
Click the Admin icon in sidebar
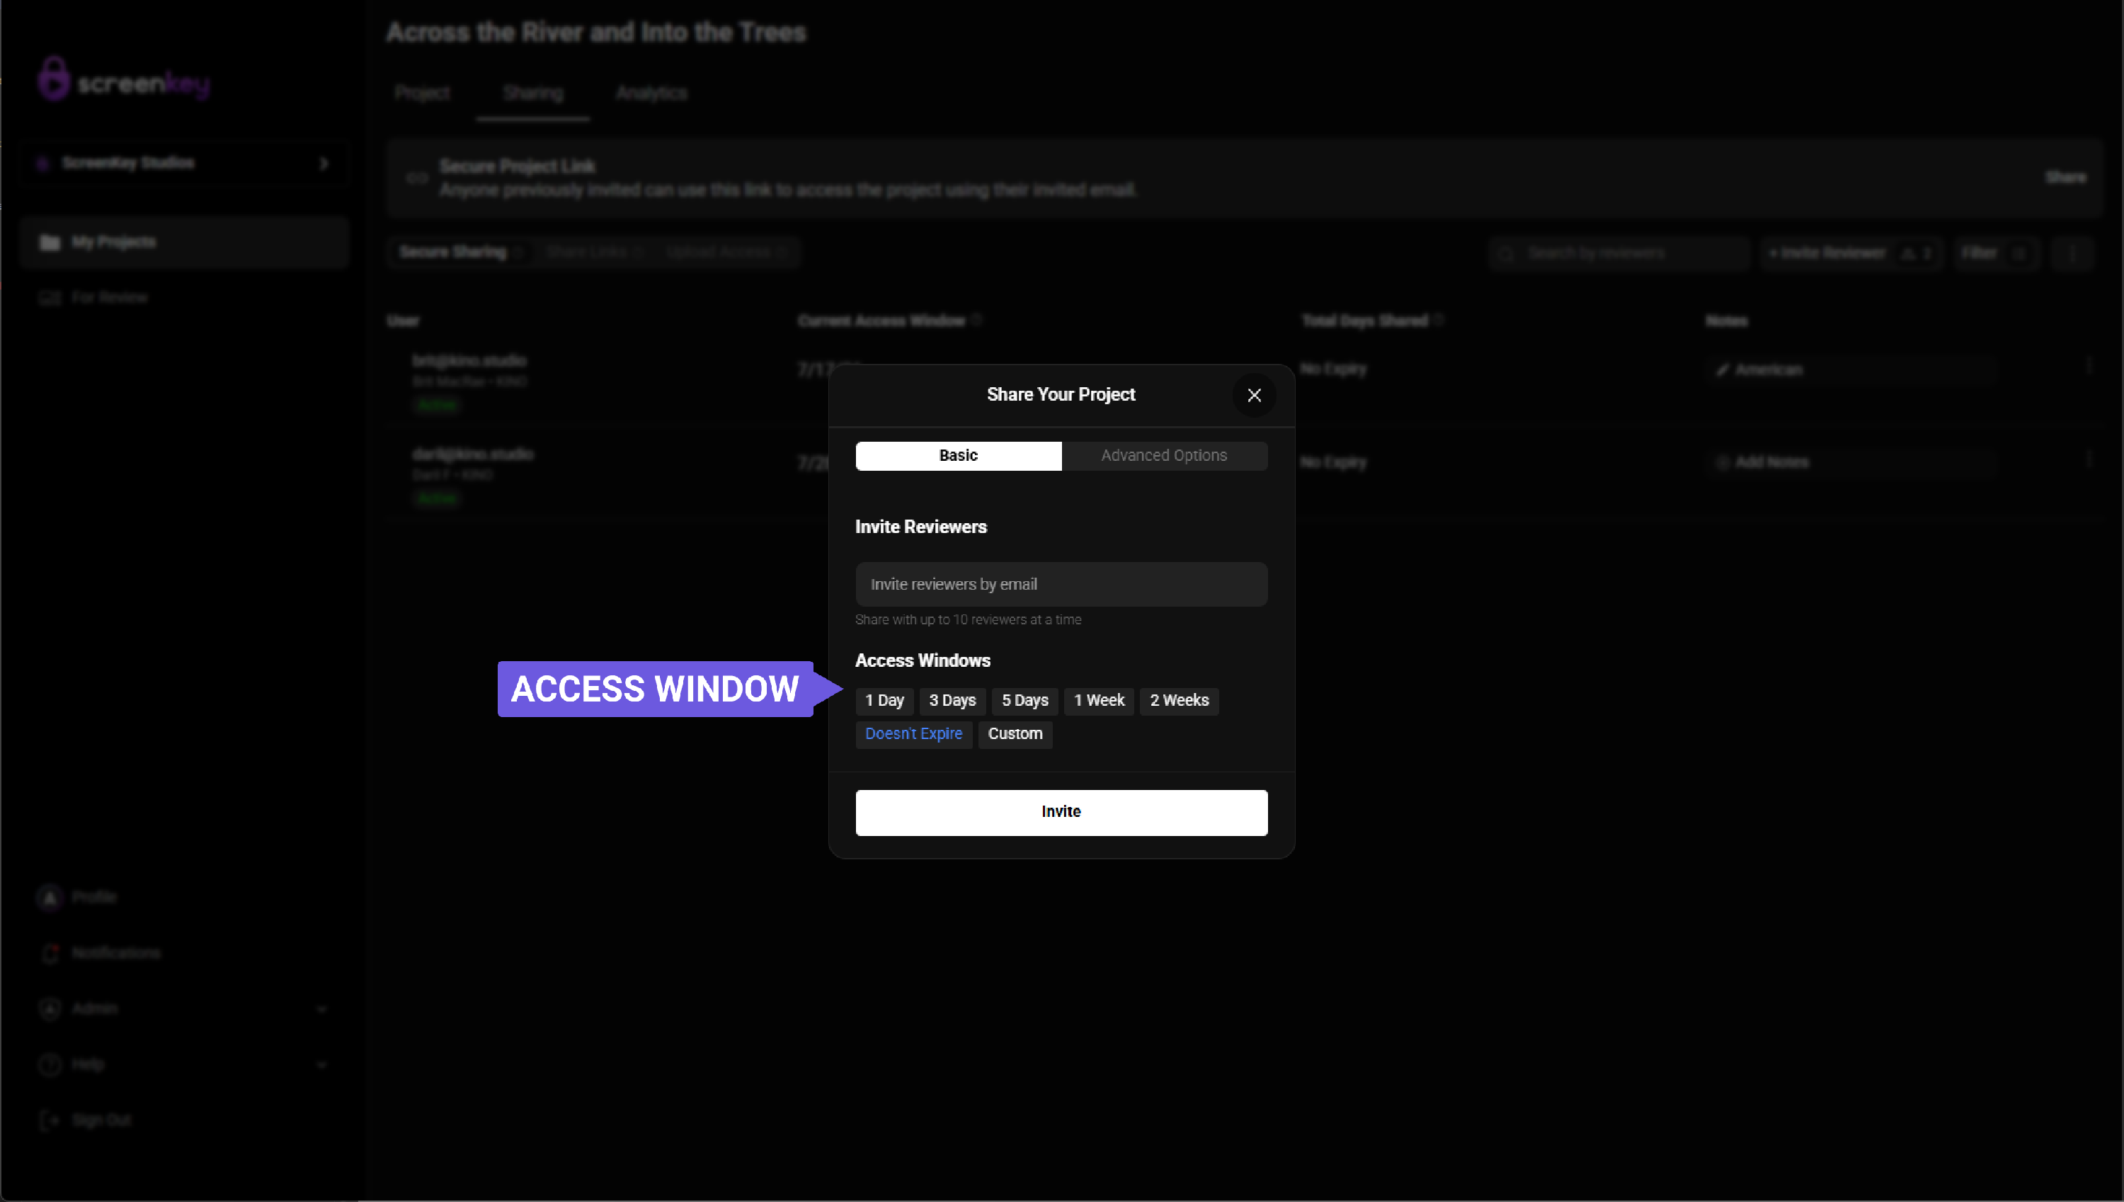tap(50, 1009)
